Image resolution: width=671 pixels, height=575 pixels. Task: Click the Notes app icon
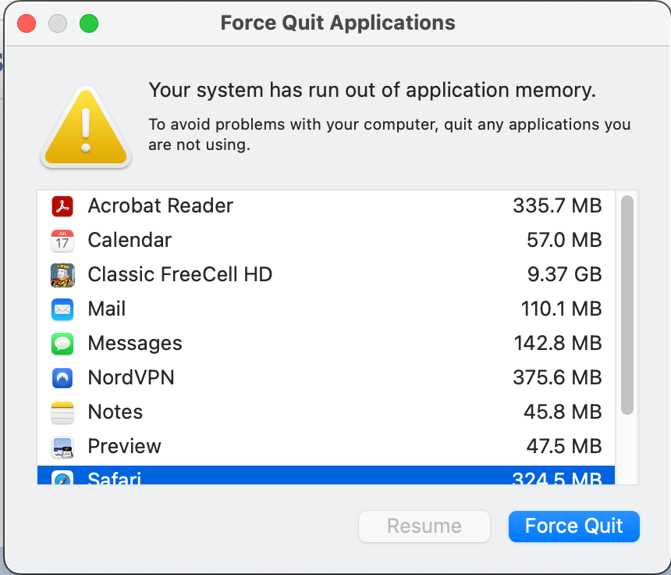coord(62,412)
